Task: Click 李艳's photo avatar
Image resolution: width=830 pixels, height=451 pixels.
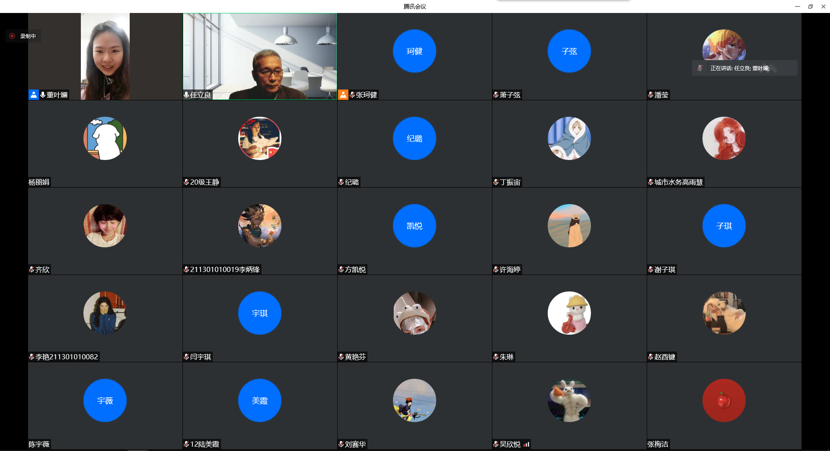Action: 105,313
